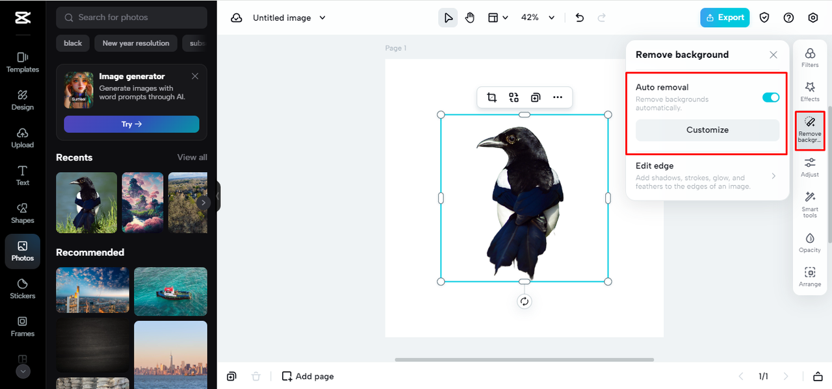832x389 pixels.
Task: Open the Design sidebar panel
Action: 23,100
